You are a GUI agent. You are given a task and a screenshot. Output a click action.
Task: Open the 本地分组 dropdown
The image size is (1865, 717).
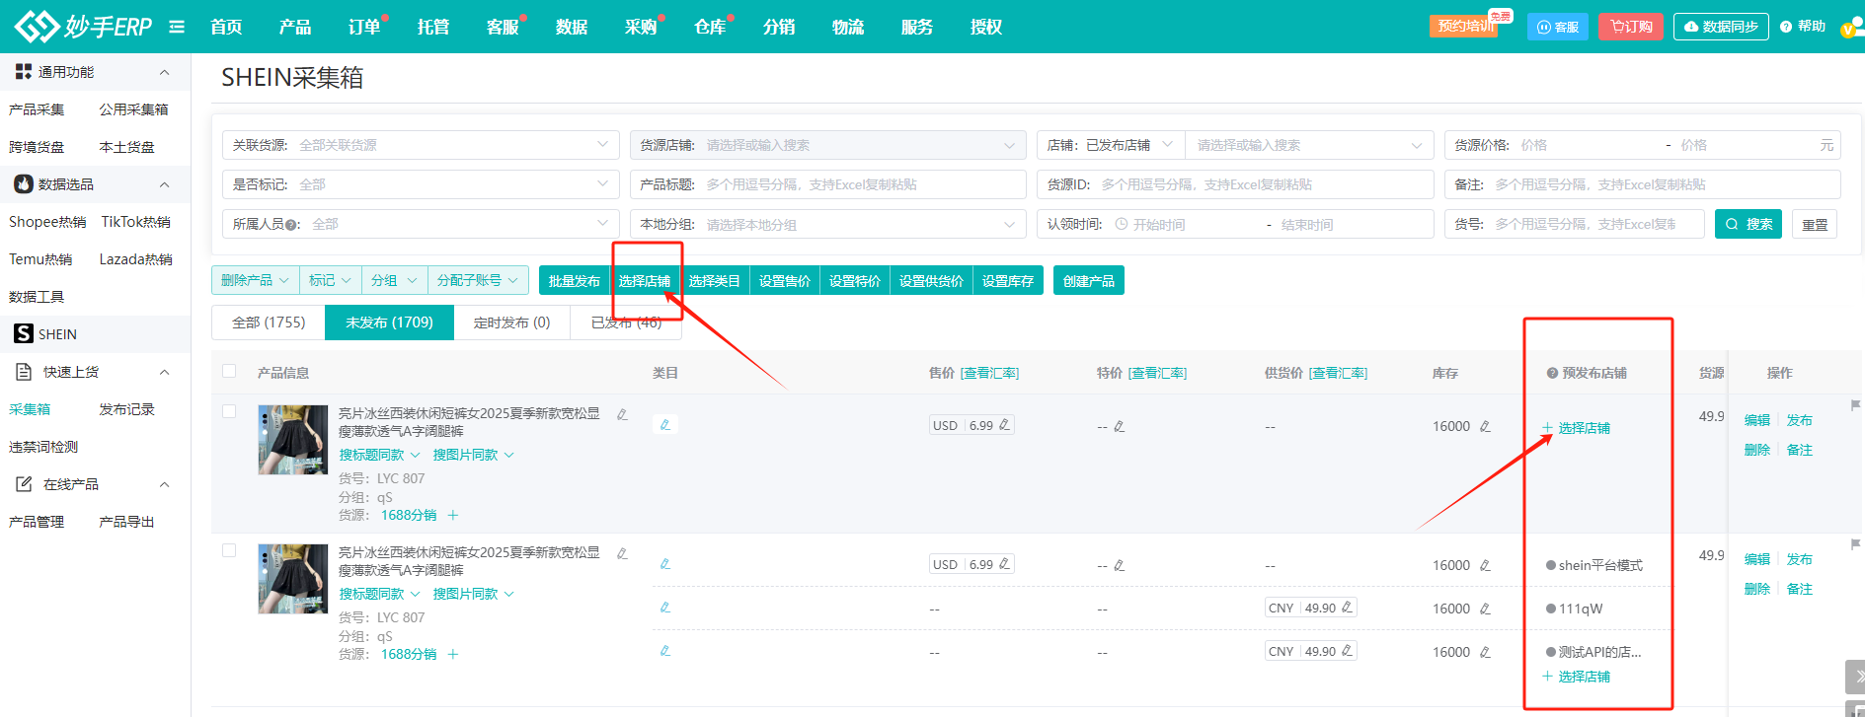[828, 224]
